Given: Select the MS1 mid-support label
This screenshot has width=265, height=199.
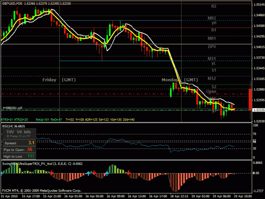Looking at the screenshot, I should tap(212, 59).
